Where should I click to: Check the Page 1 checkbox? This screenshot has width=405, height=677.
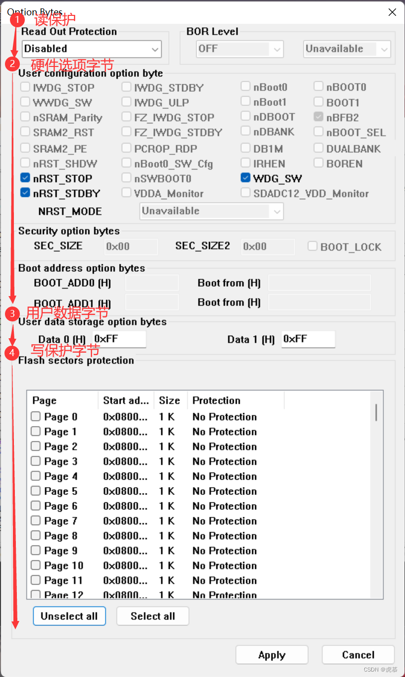coord(36,431)
